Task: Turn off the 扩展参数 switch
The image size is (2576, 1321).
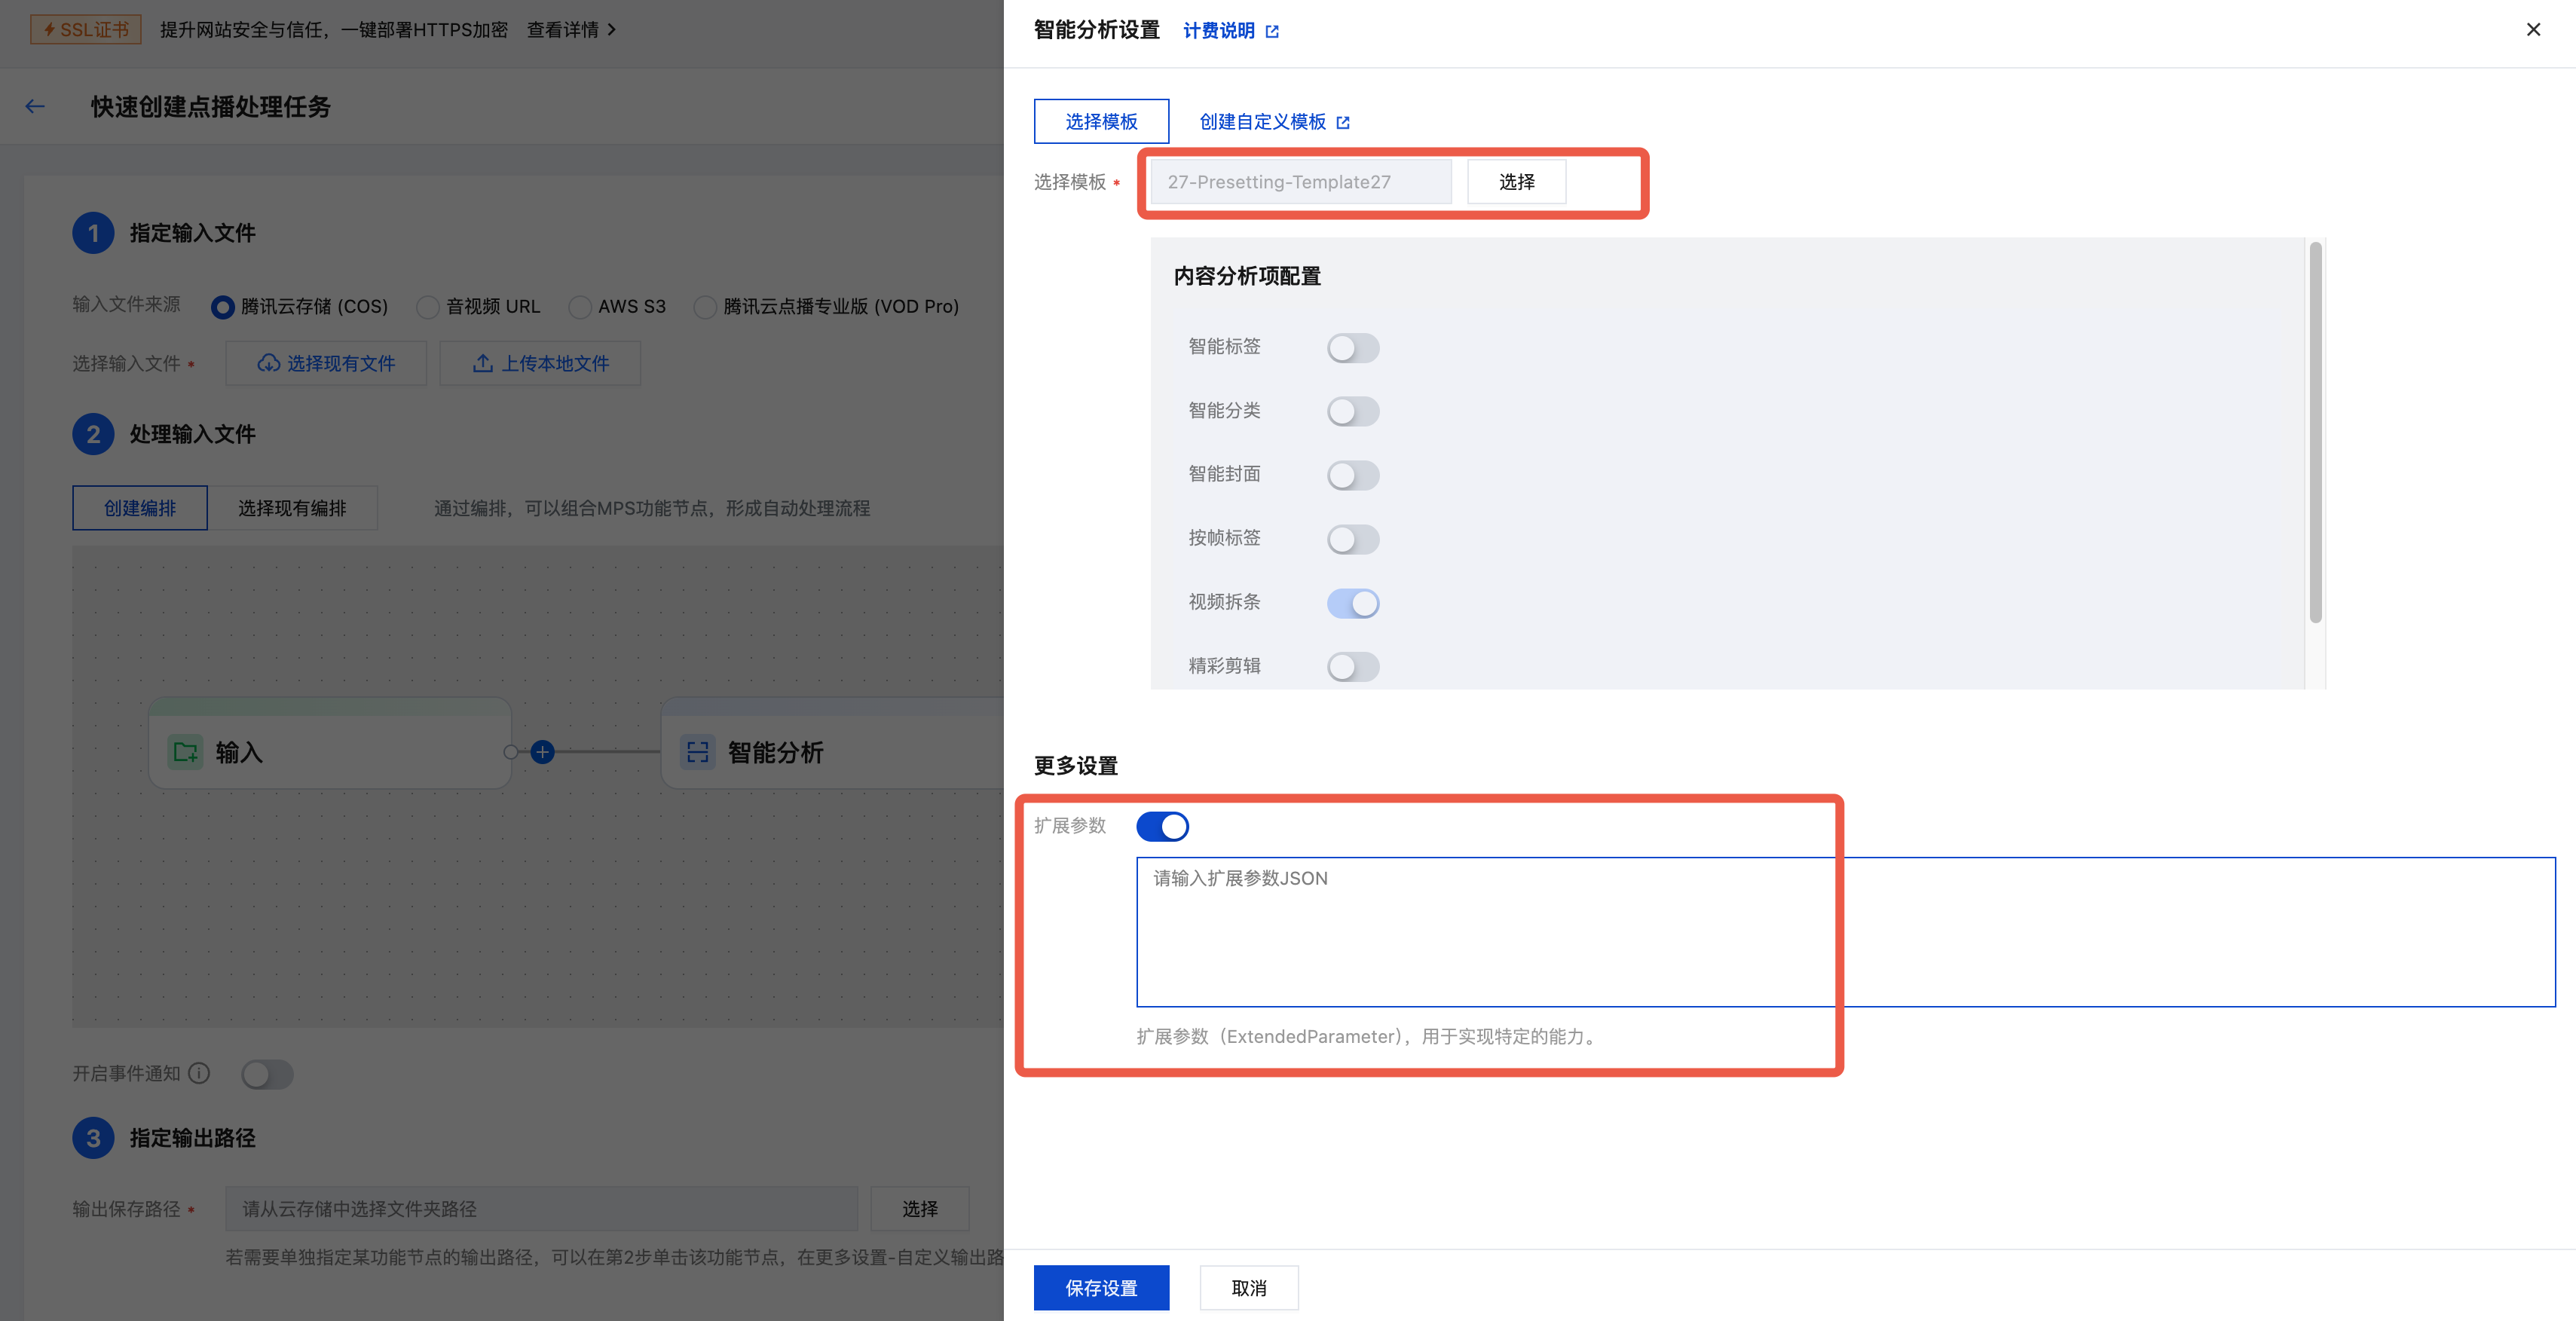Action: point(1162,826)
